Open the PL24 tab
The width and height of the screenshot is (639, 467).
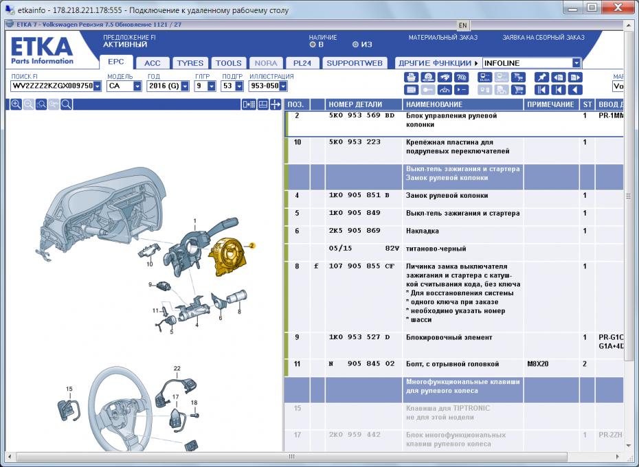point(302,62)
